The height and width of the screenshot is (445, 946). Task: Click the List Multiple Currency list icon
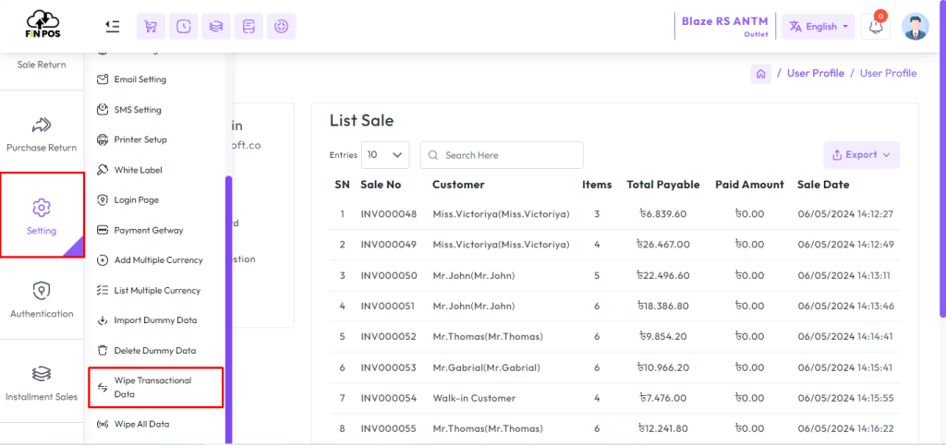pyautogui.click(x=103, y=290)
